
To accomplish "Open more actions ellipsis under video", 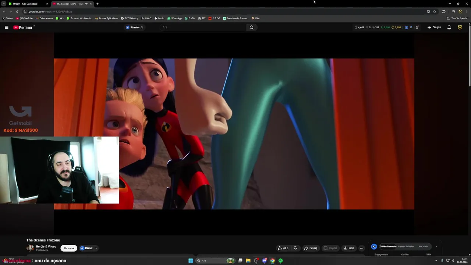I will coord(362,248).
